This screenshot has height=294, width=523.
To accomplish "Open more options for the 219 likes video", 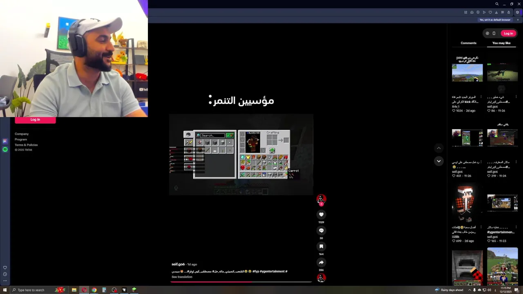I will coord(516,162).
